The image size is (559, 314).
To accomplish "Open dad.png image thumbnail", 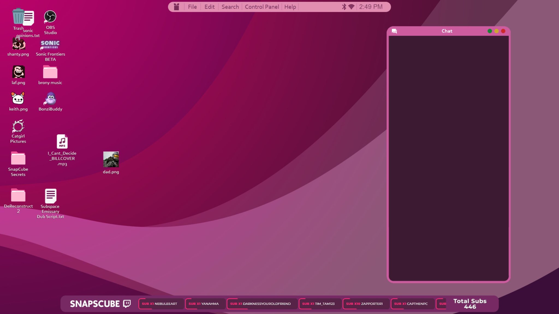I will pos(111,159).
